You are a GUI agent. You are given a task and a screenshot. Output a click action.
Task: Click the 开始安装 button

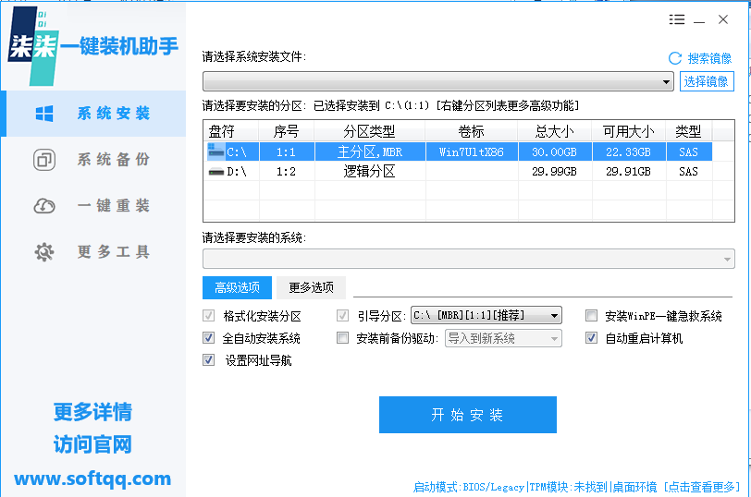pos(467,415)
